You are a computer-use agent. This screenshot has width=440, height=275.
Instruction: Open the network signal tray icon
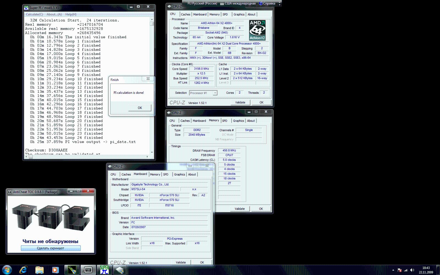(x=406, y=270)
